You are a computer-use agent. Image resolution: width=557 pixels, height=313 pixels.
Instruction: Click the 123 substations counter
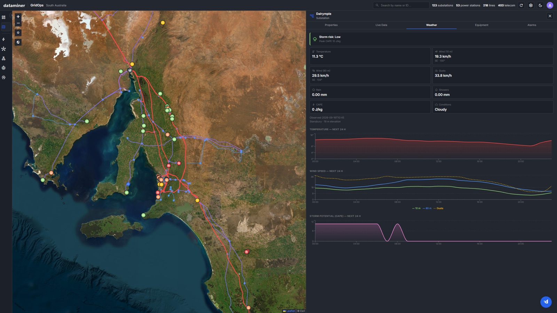tap(442, 5)
